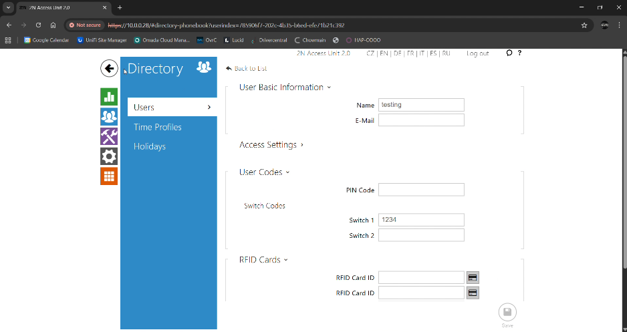Viewport: 627px width, 332px height.
Task: Select Time Profiles in the sidebar
Action: click(158, 127)
